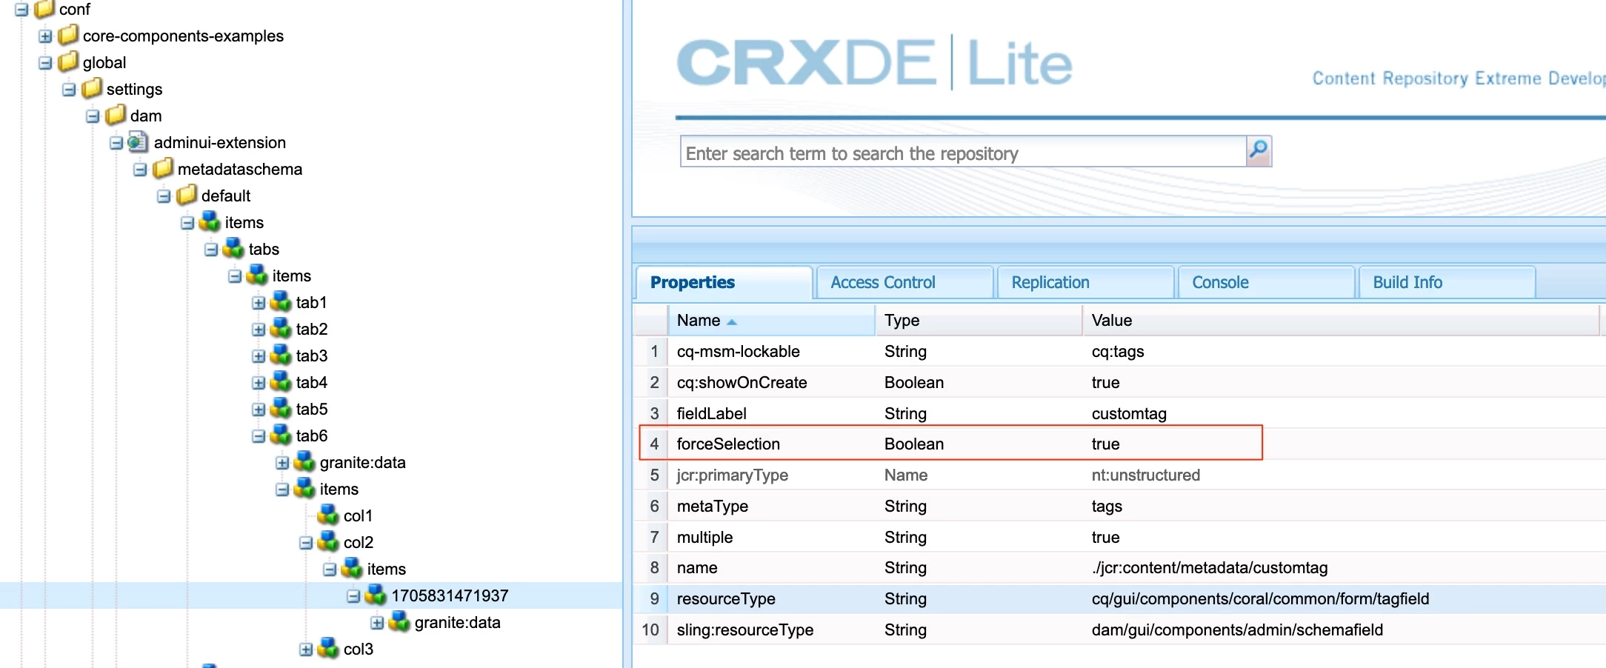Click the 1705831471937 node cube icon

pyautogui.click(x=376, y=595)
